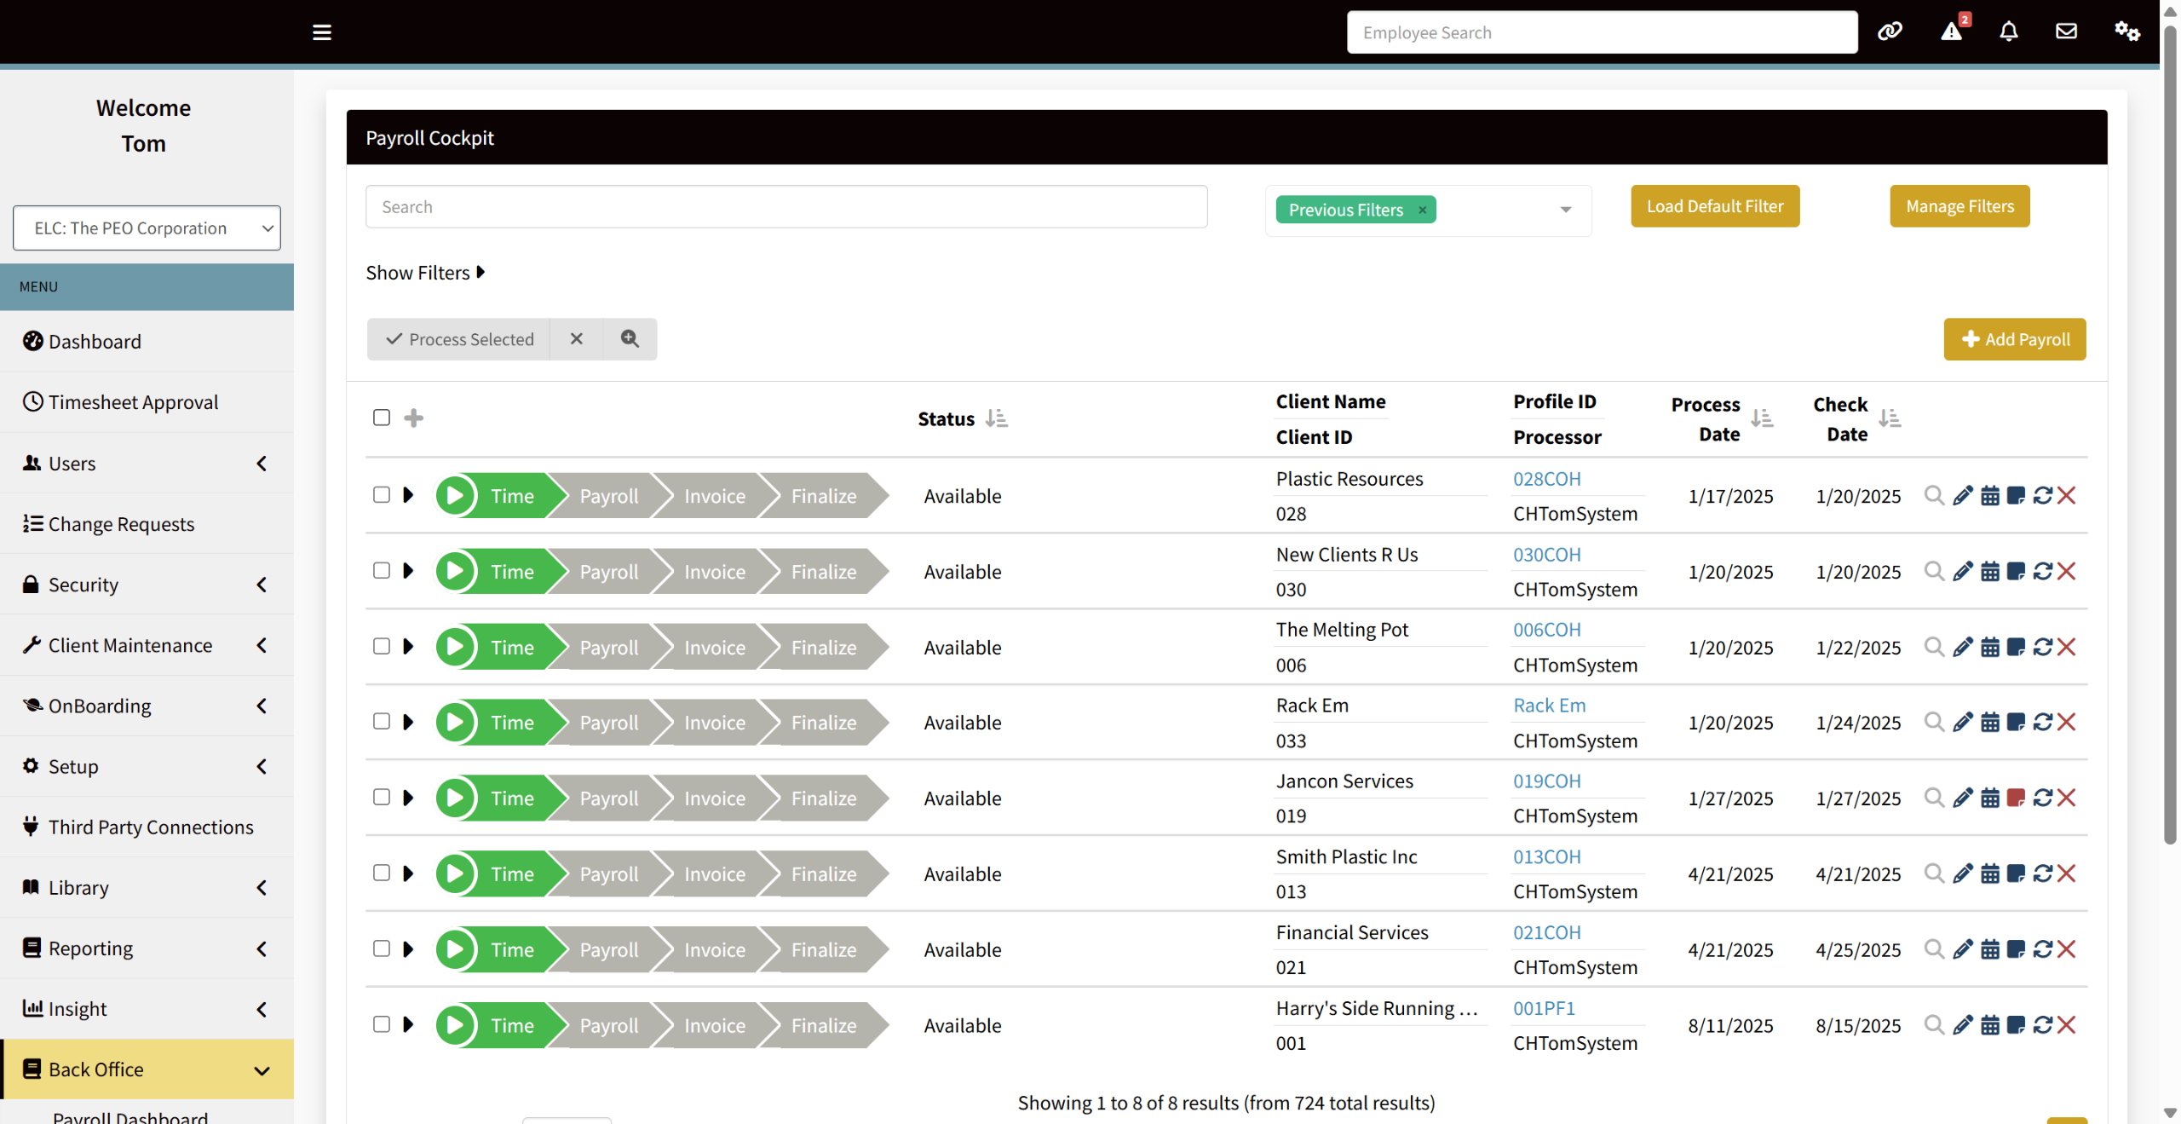
Task: Open the Insight menu item
Action: point(147,1009)
